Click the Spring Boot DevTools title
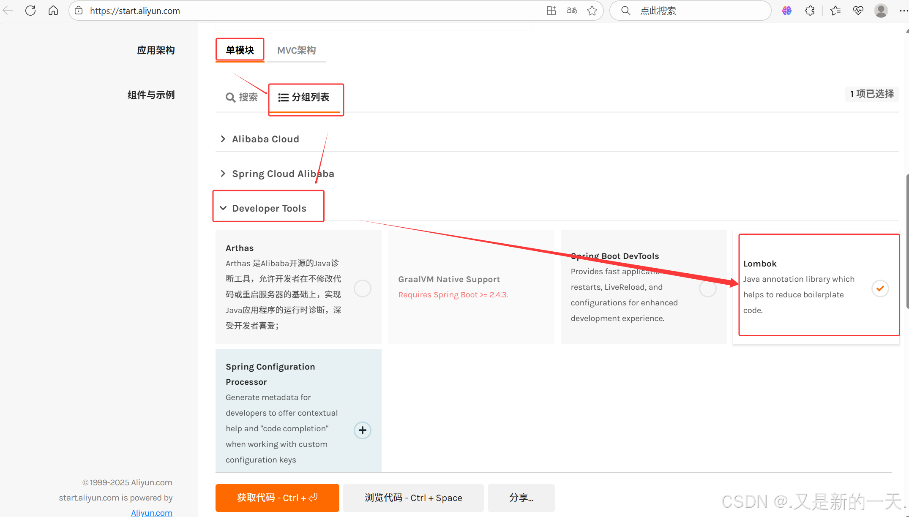Image resolution: width=909 pixels, height=517 pixels. [x=615, y=256]
